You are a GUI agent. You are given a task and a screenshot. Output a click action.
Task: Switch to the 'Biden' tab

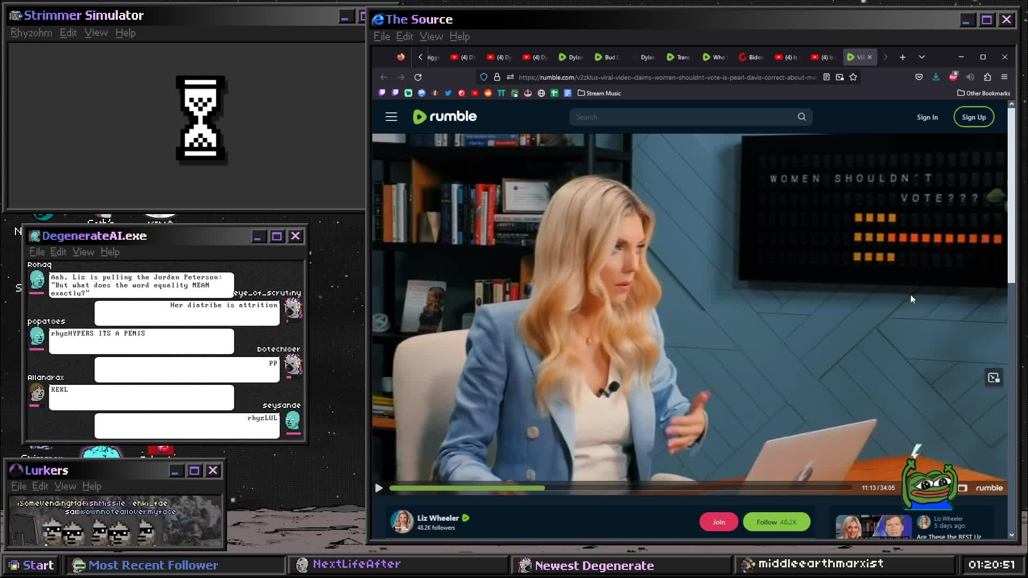752,57
